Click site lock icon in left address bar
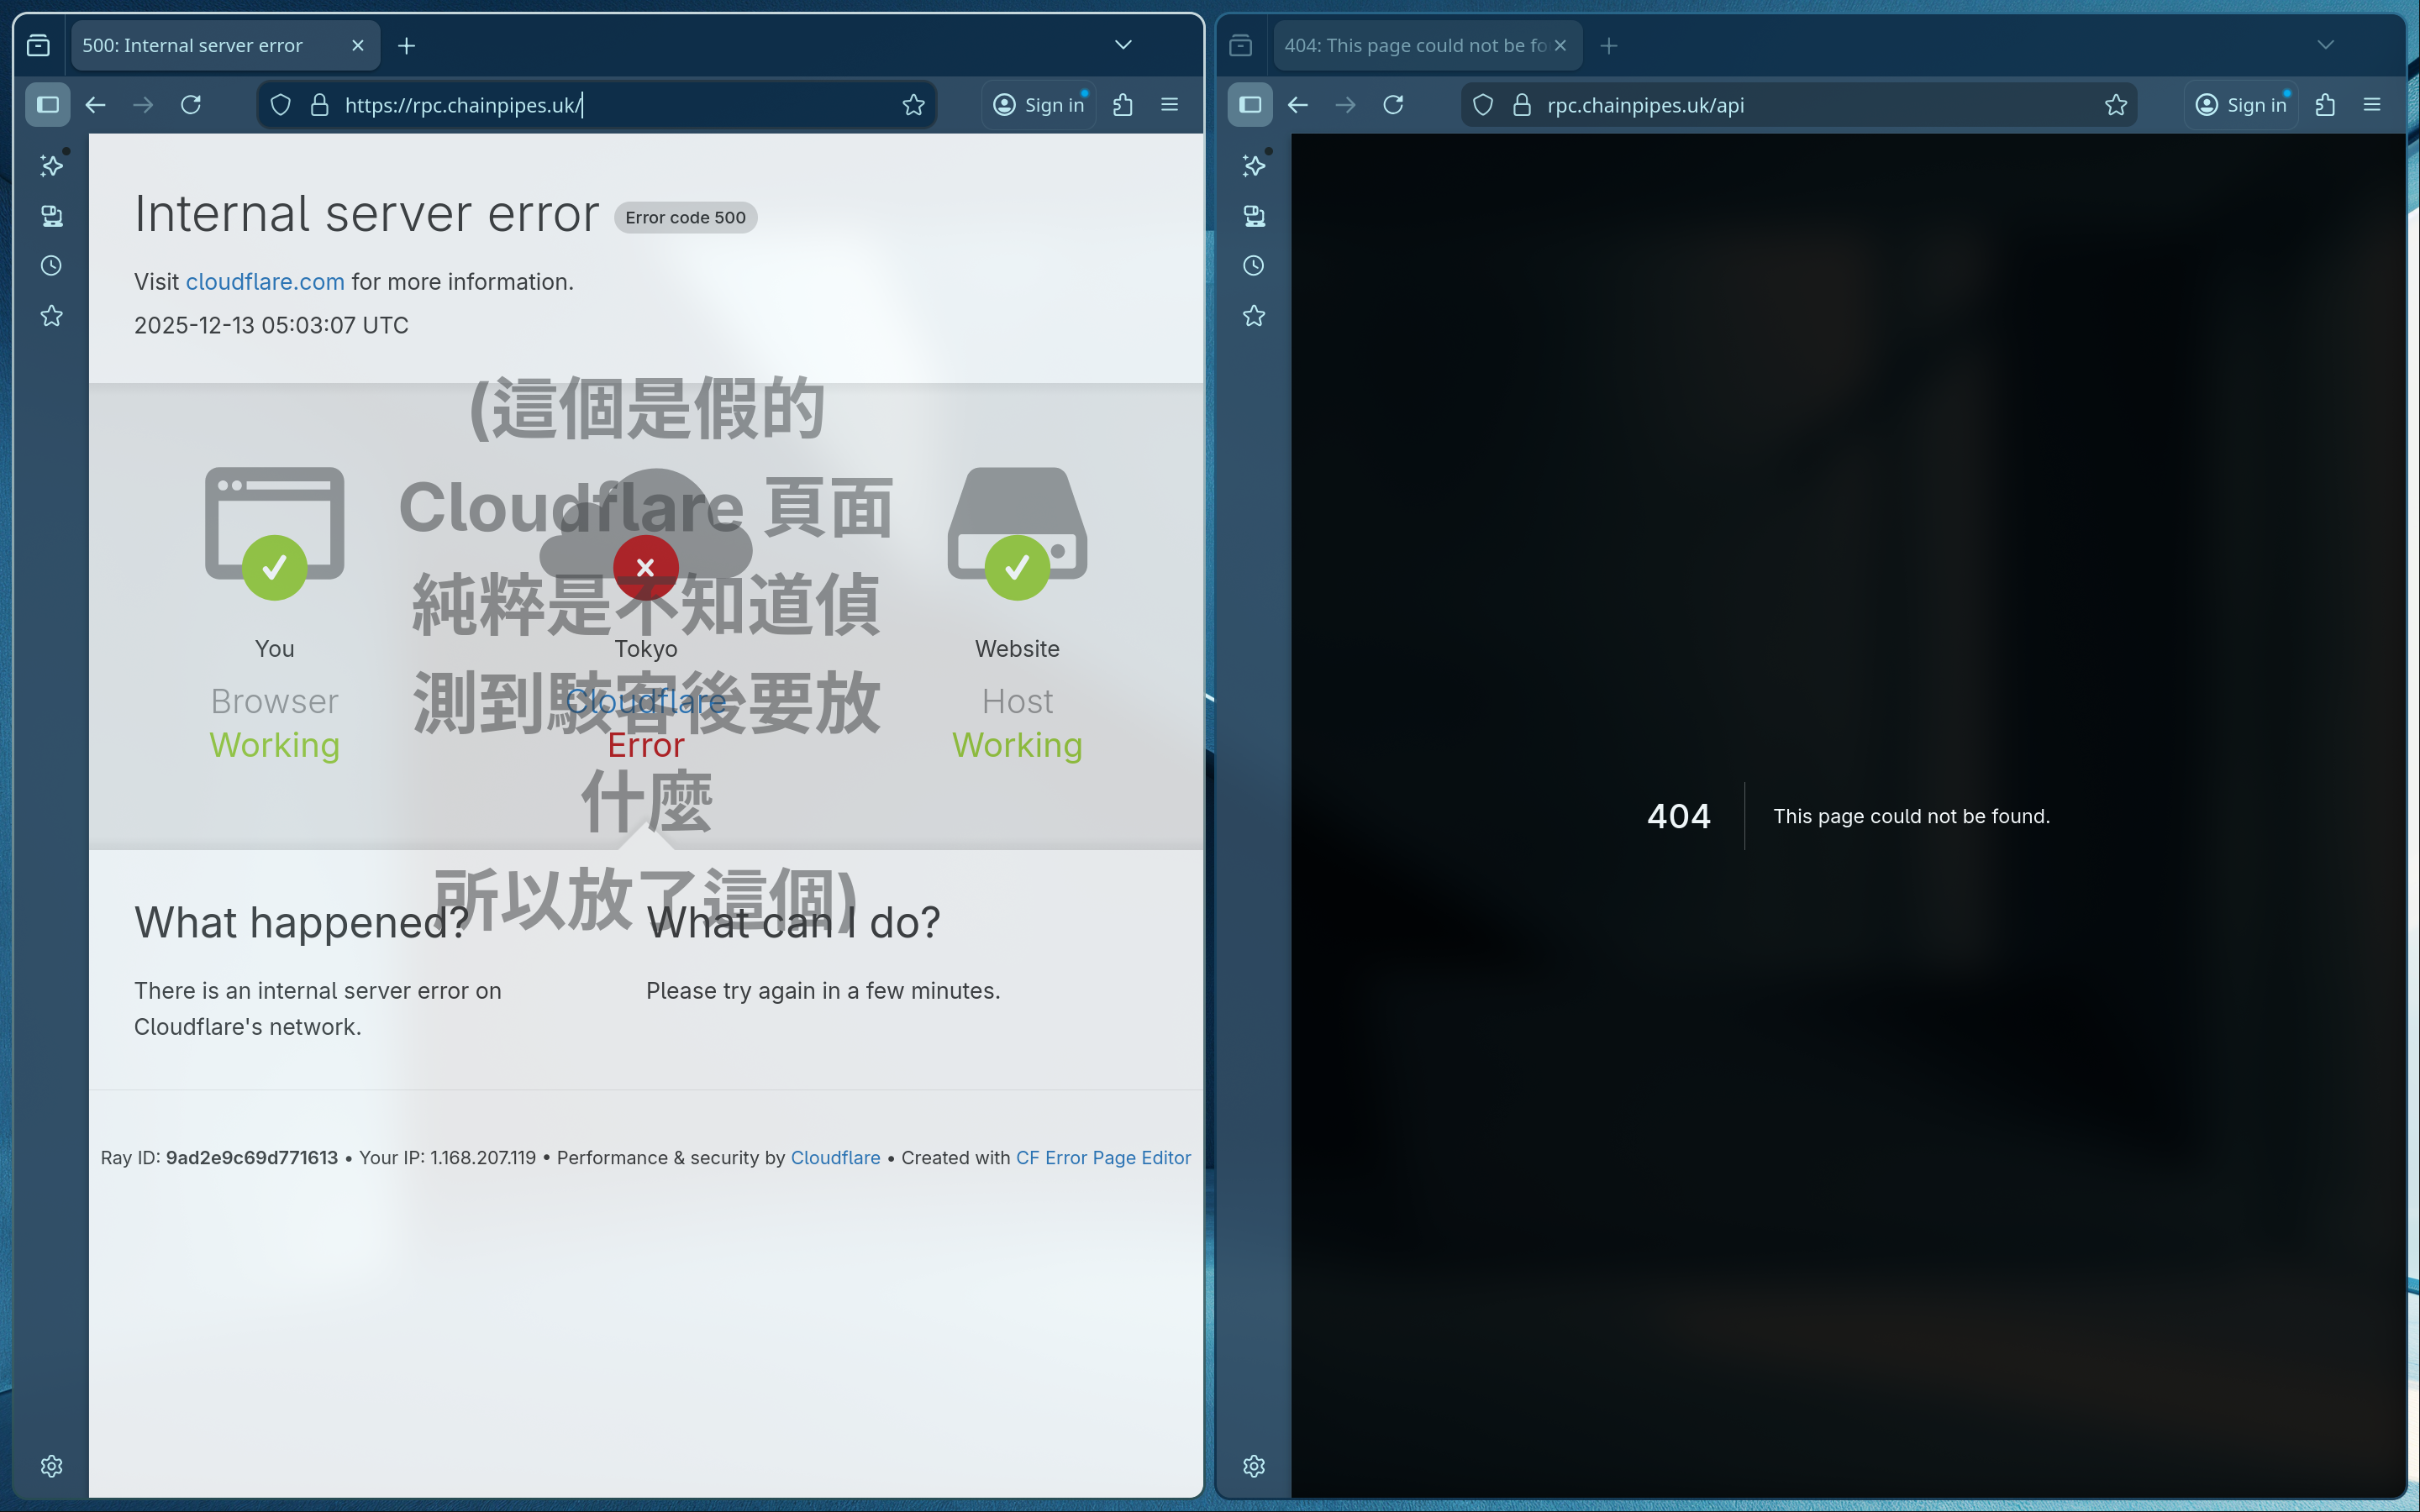Screen dimensions: 2420x1512 320,105
